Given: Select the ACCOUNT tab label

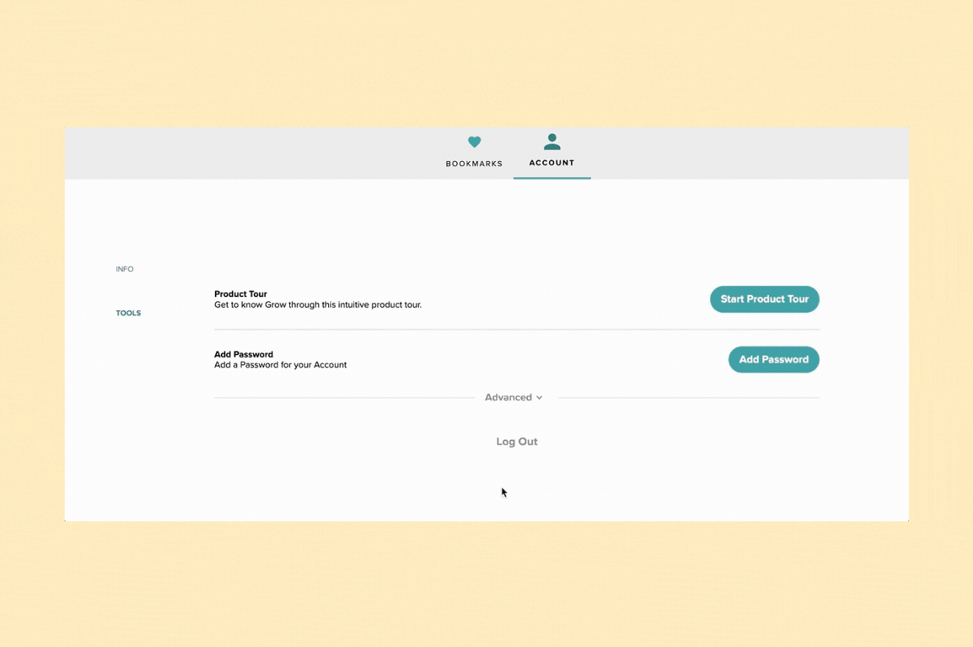Looking at the screenshot, I should pos(552,163).
